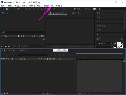Toggle the solo column dot in timeline
This screenshot has width=126, height=95.
click(6, 59)
